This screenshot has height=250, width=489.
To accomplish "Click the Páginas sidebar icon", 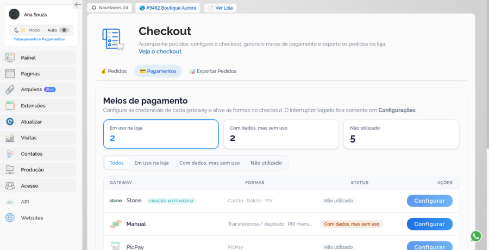I will click(x=10, y=73).
